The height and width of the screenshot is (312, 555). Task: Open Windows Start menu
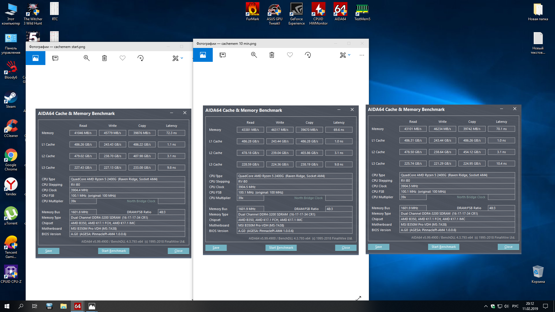(x=7, y=306)
